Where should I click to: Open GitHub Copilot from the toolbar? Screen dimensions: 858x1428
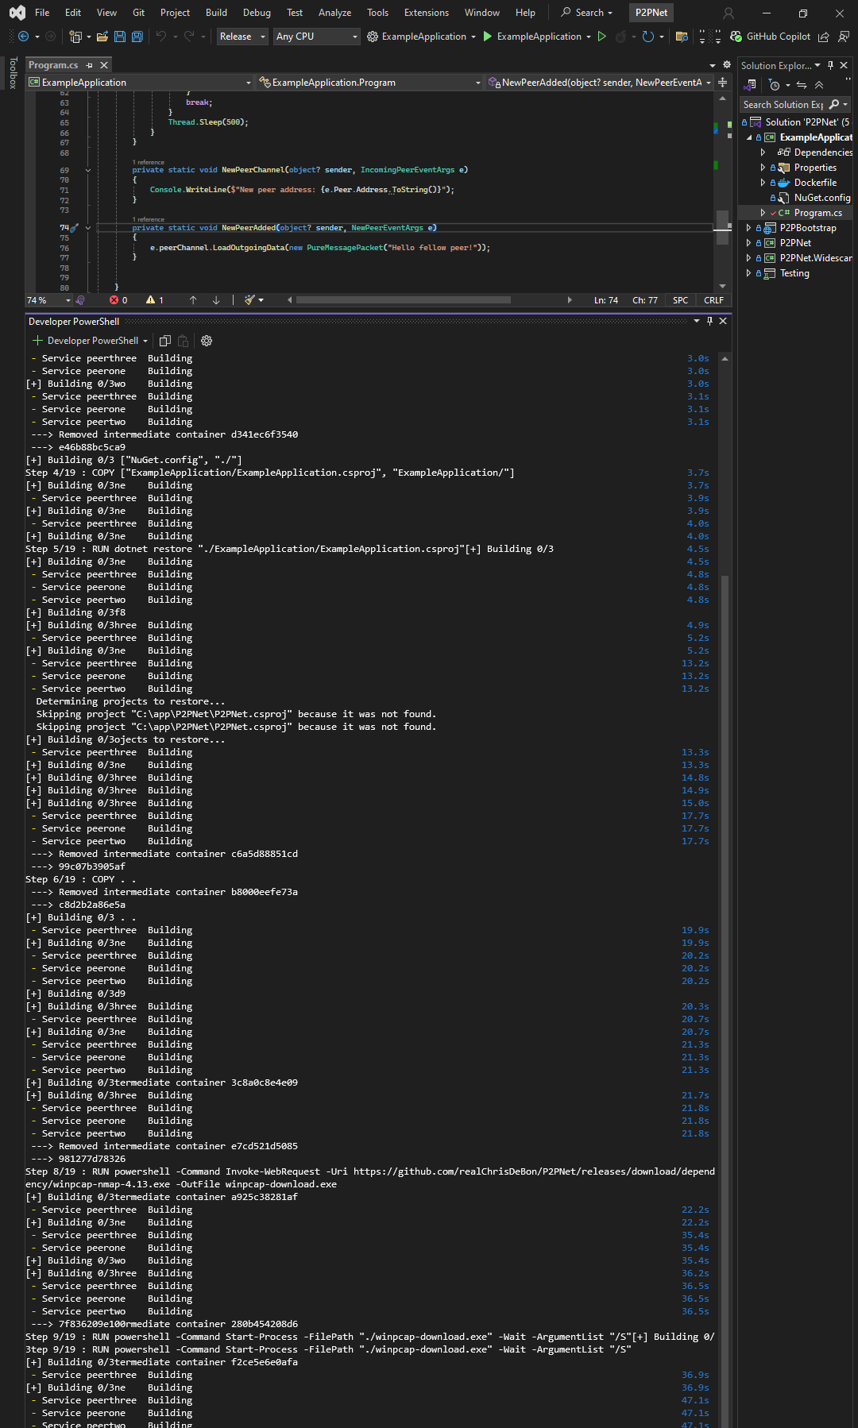[770, 37]
